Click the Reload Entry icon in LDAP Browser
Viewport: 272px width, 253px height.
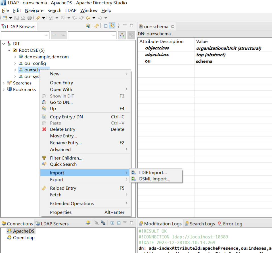(97, 26)
